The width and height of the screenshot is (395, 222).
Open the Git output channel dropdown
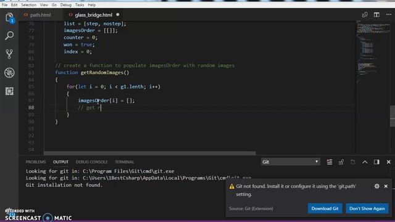click(x=291, y=162)
